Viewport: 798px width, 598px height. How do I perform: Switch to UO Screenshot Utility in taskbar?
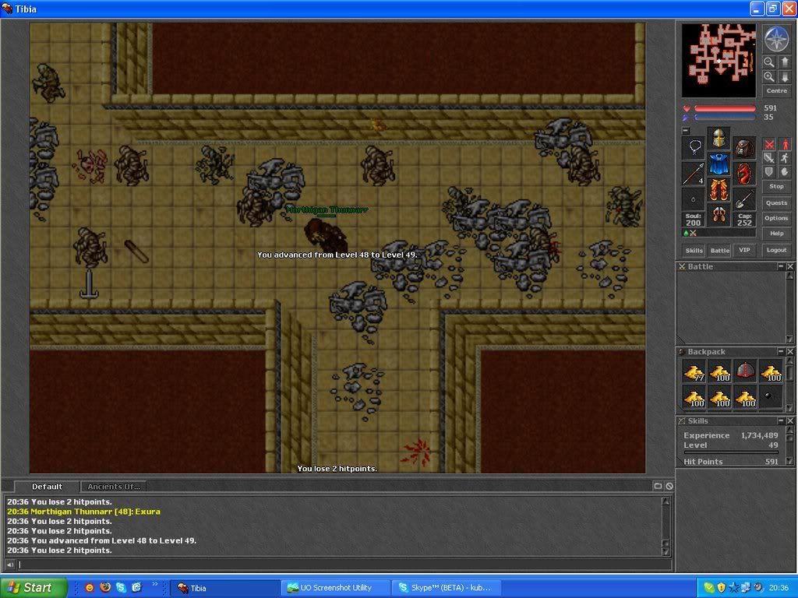pos(336,588)
